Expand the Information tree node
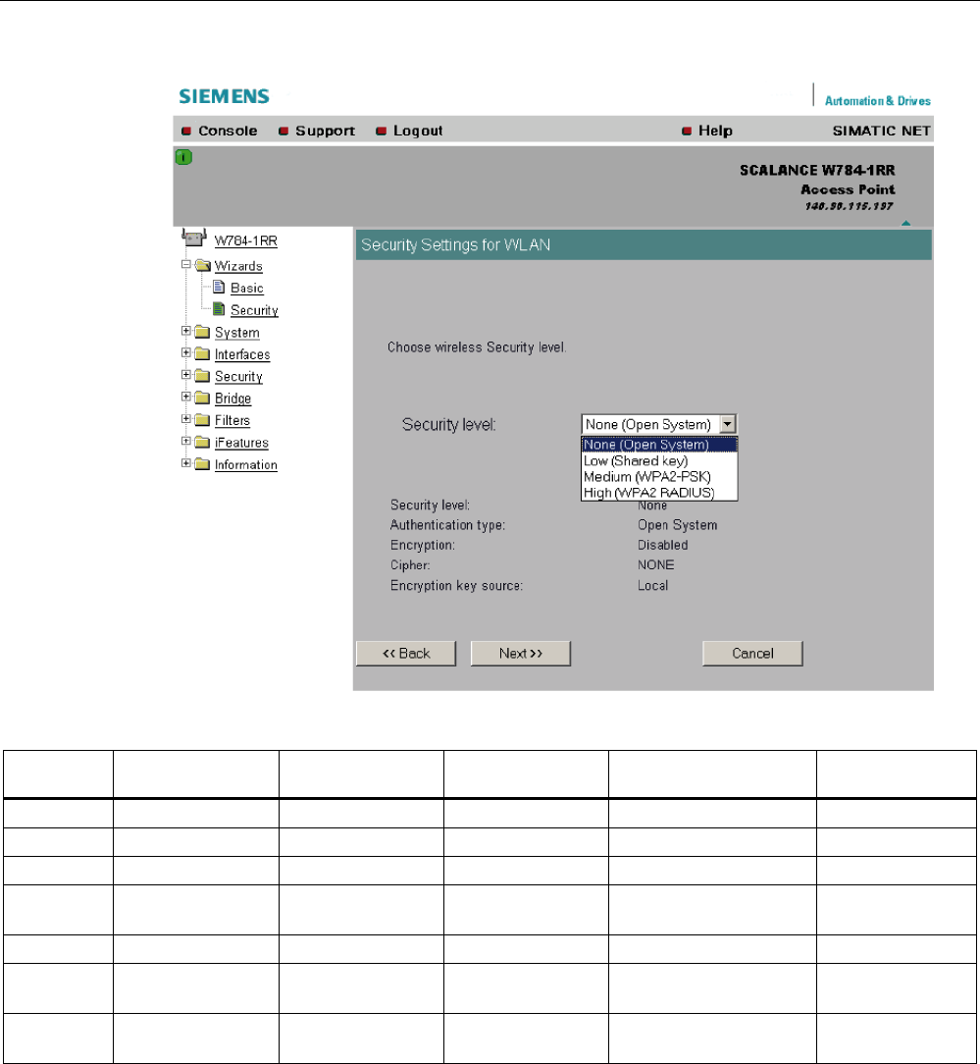 click(x=185, y=462)
